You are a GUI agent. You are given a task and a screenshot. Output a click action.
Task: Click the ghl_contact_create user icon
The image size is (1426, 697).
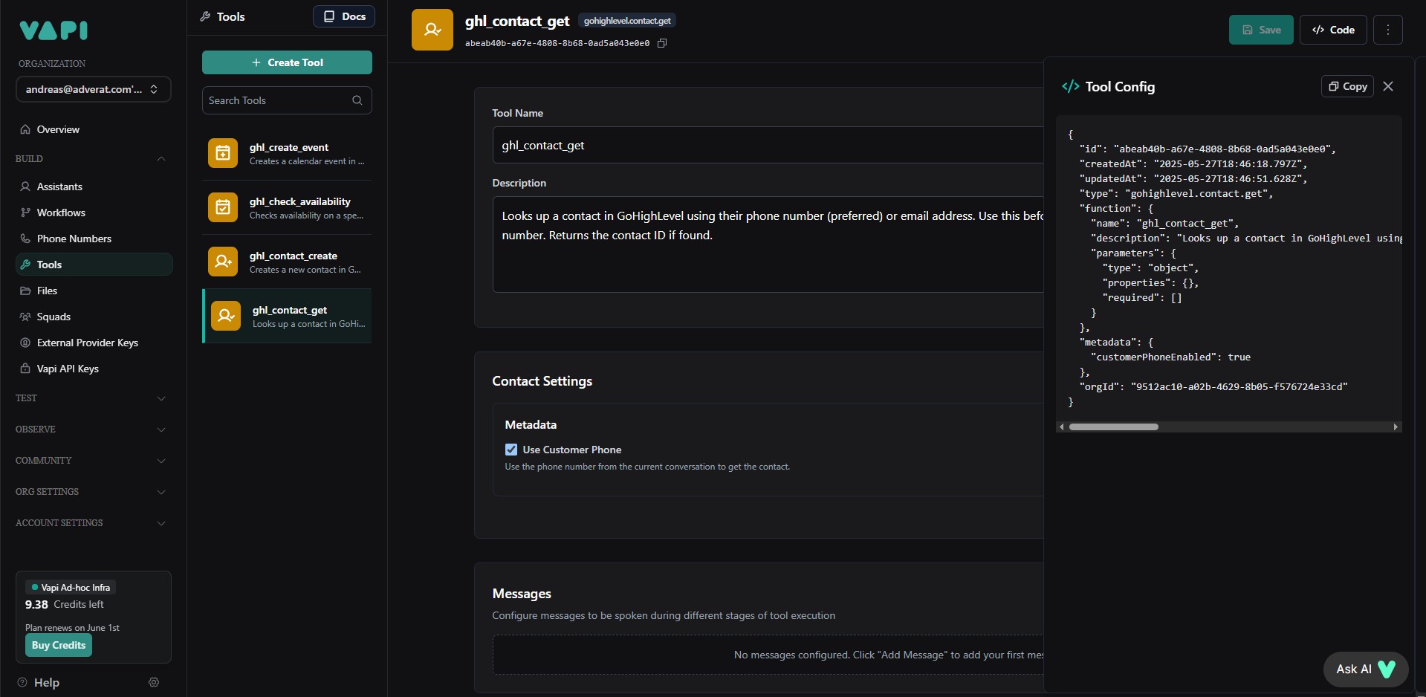pos(223,262)
